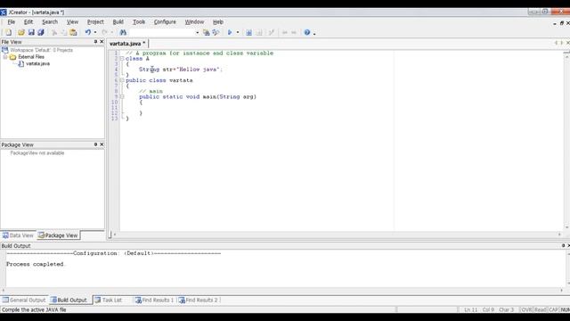Screen dimensions: 570x321
Task: Collapse code fold at public class vartata
Action: [x=122, y=80]
